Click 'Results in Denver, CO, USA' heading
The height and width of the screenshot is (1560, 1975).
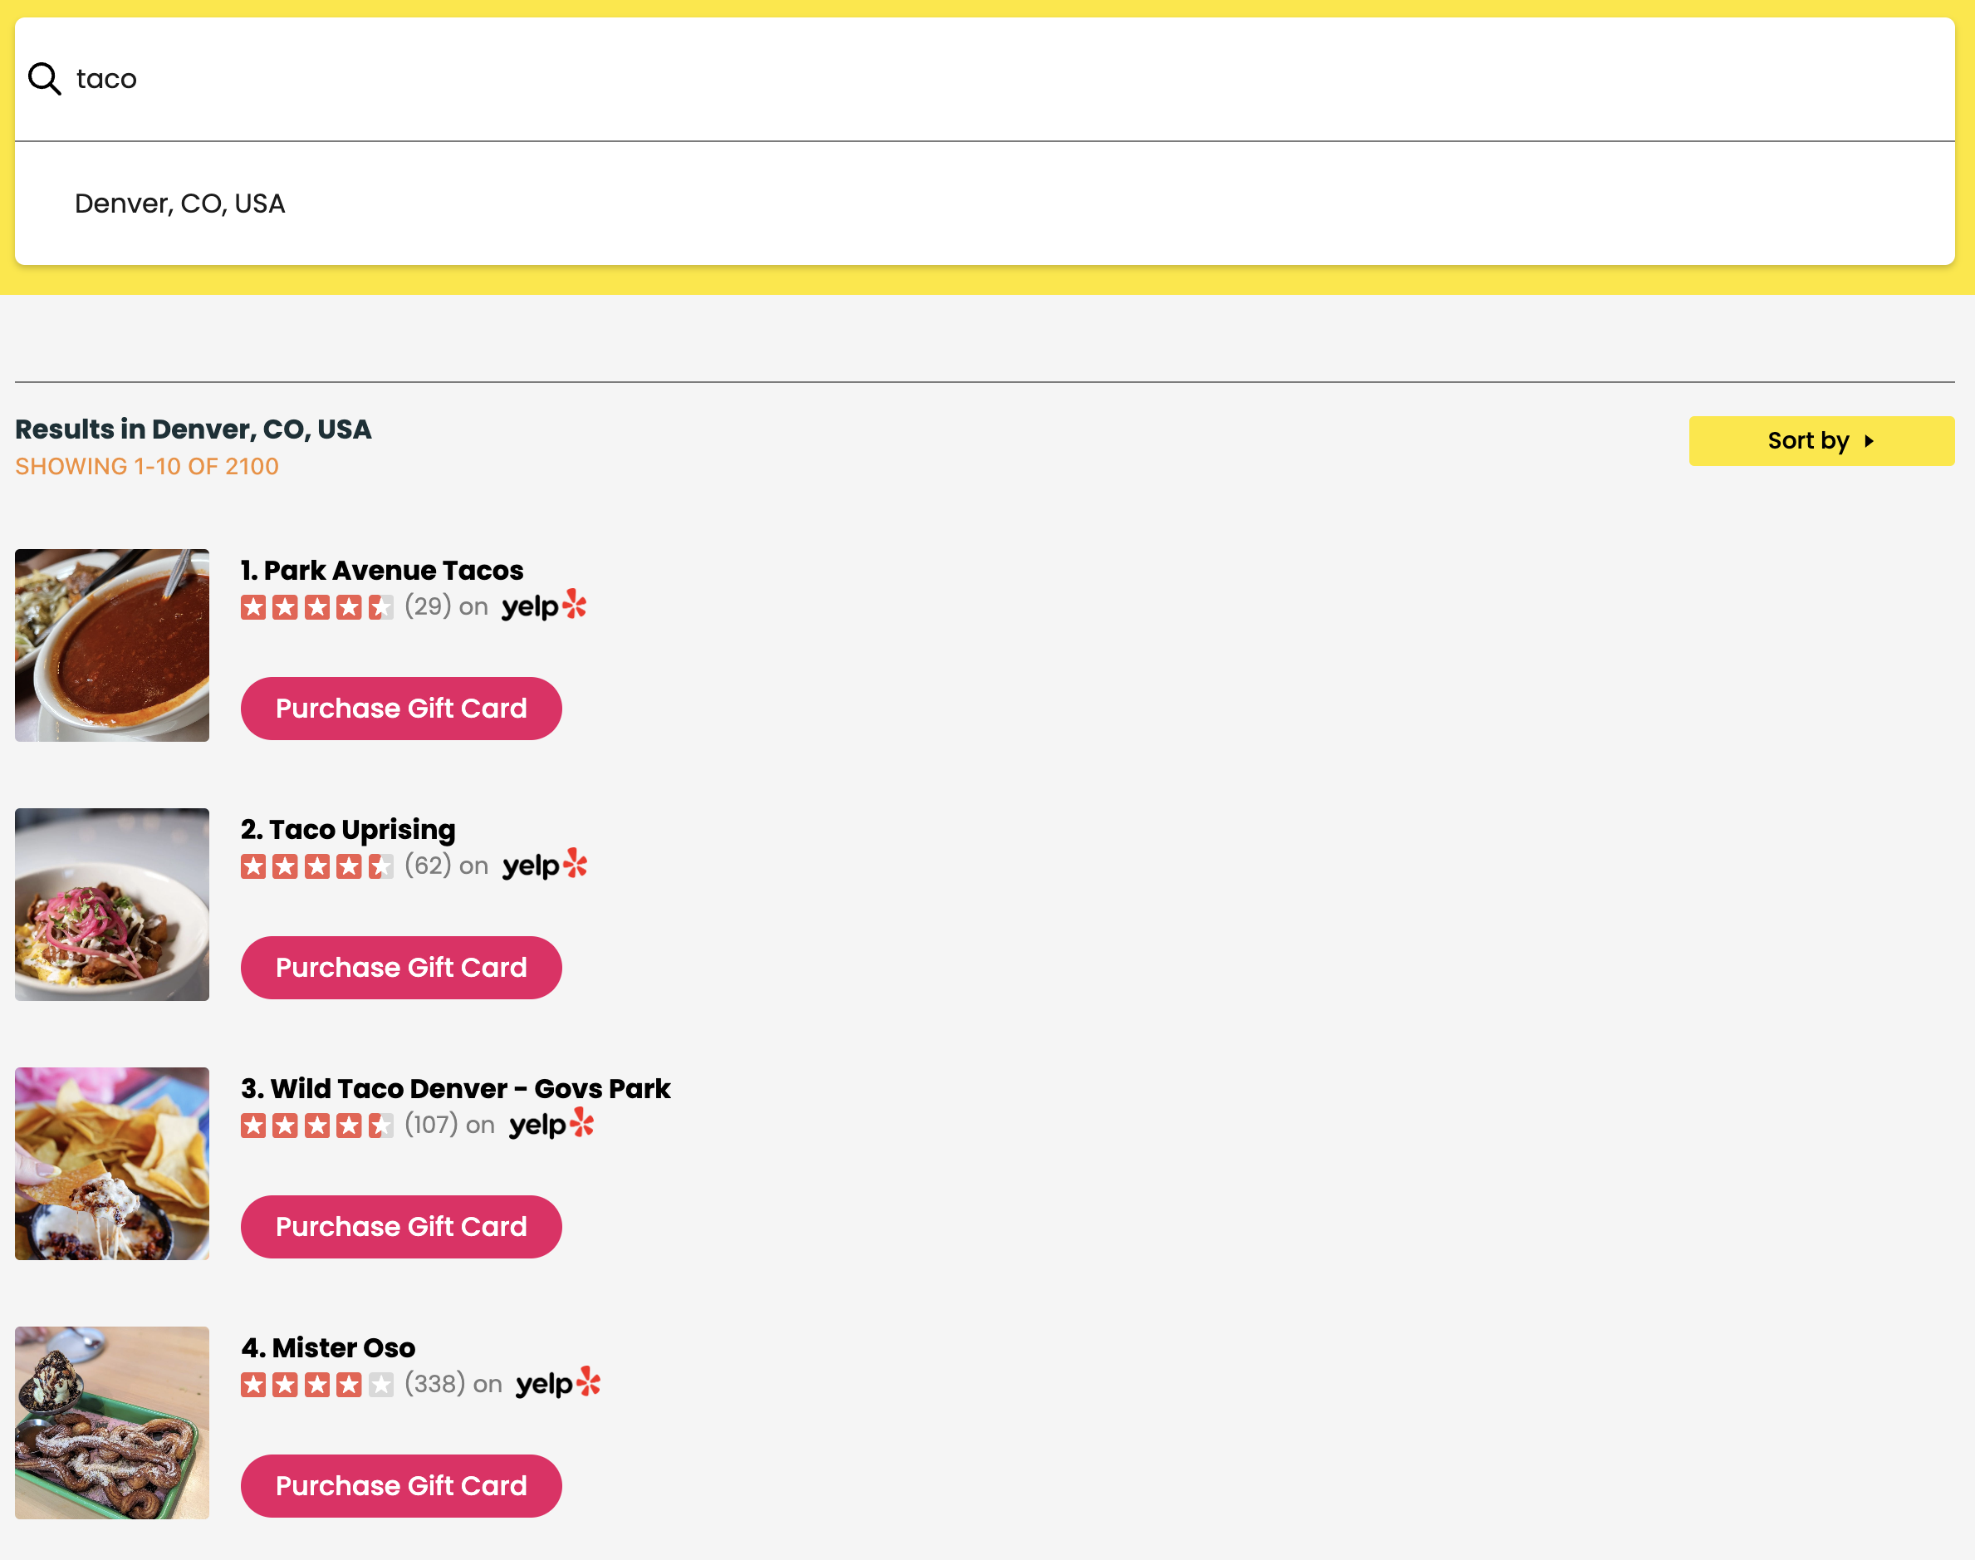click(x=194, y=430)
